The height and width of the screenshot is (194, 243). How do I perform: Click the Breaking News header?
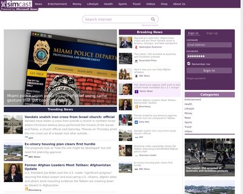pyautogui.click(x=150, y=32)
